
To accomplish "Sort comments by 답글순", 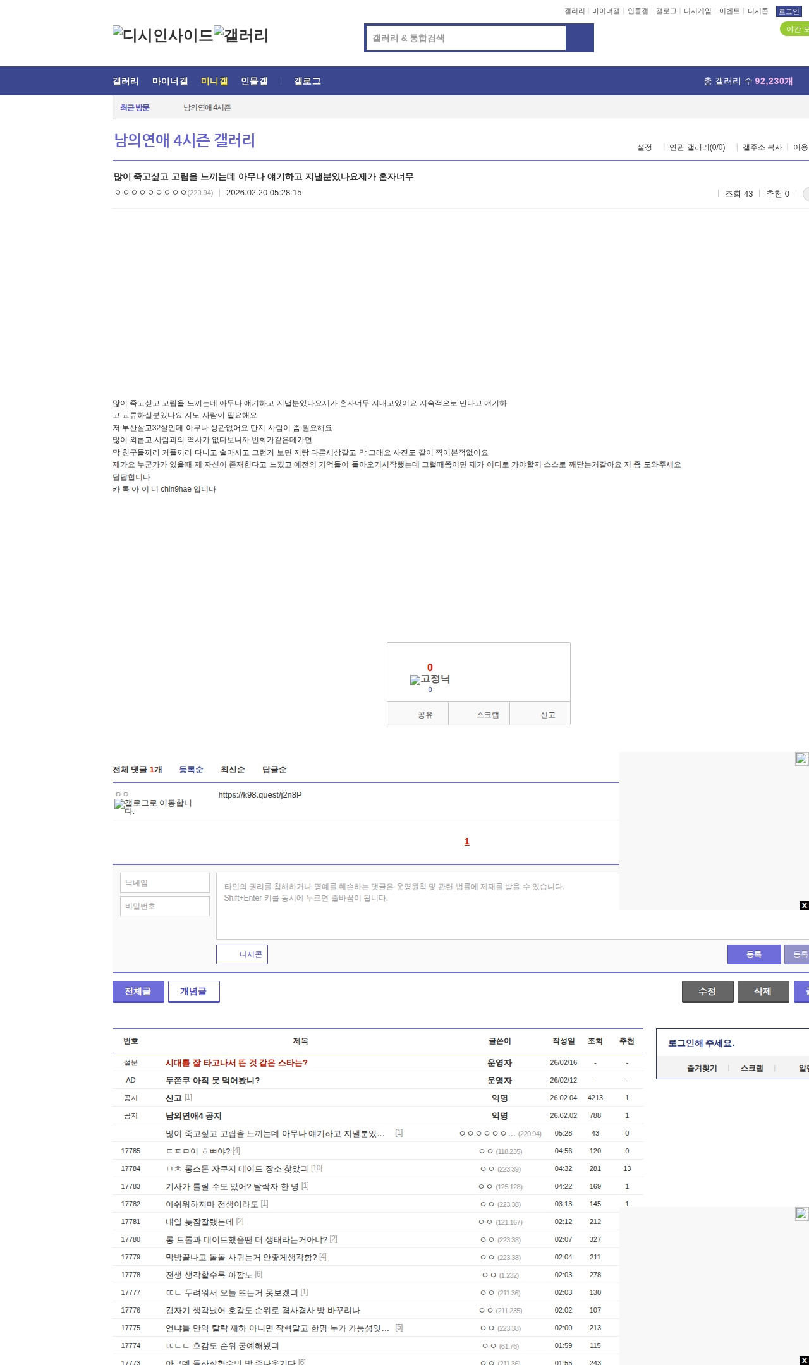I will click(x=274, y=770).
